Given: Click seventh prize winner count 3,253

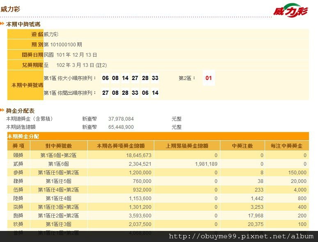Looking at the screenshot, I should tap(257, 207).
